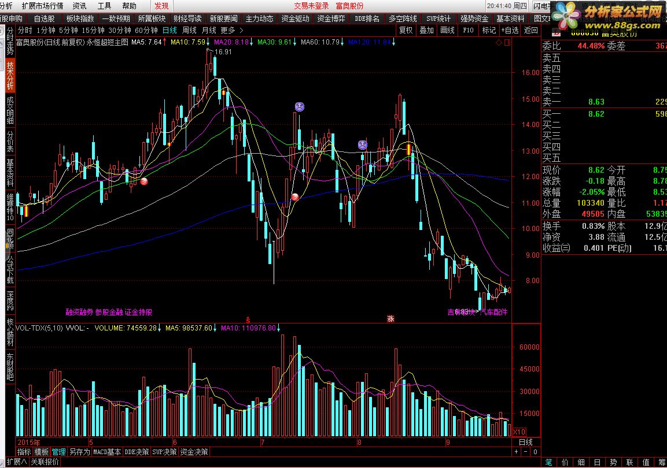667x468 pixels.
Task: Open the 东财股吧 sidebar tab
Action: [x=10, y=366]
